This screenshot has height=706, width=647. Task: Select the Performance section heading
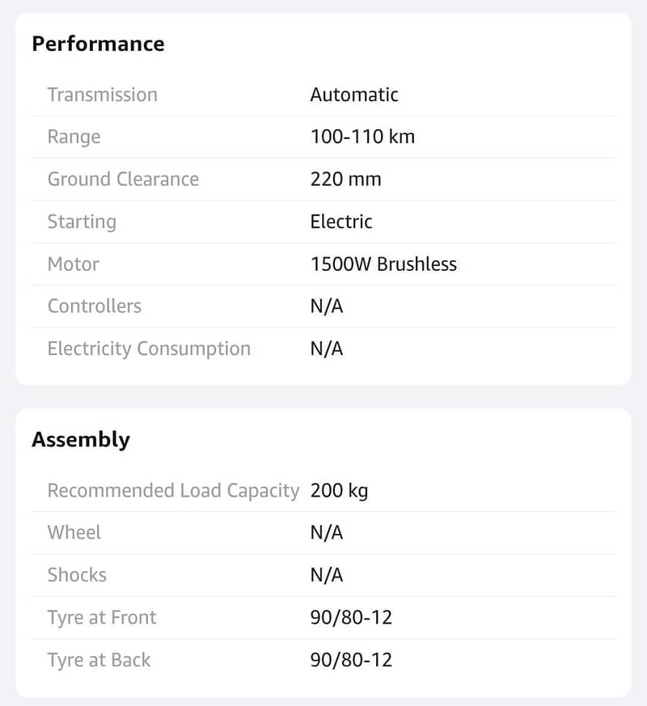[x=98, y=44]
